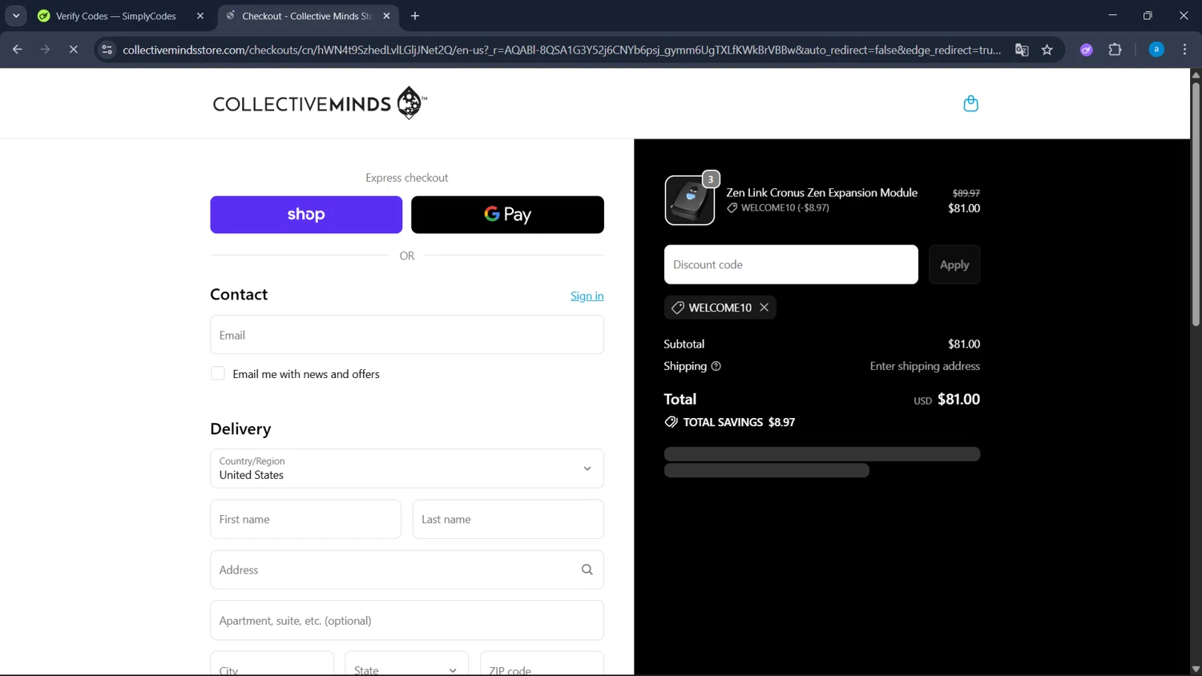The image size is (1202, 676).
Task: Remove the WELCOME10 discount code
Action: click(764, 308)
